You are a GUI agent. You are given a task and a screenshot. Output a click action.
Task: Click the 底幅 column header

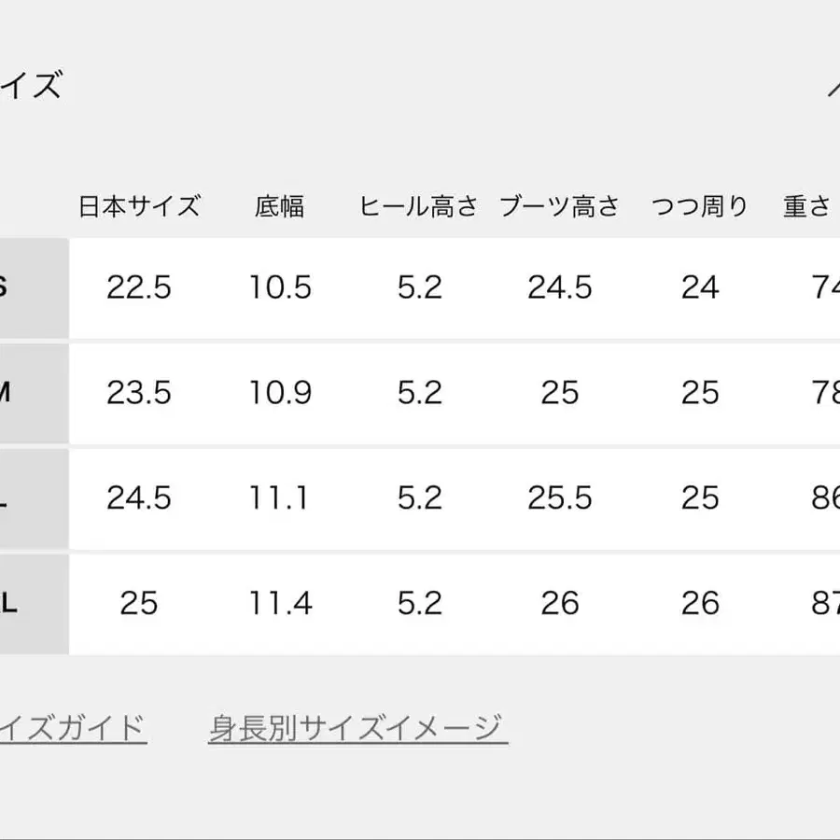[282, 206]
